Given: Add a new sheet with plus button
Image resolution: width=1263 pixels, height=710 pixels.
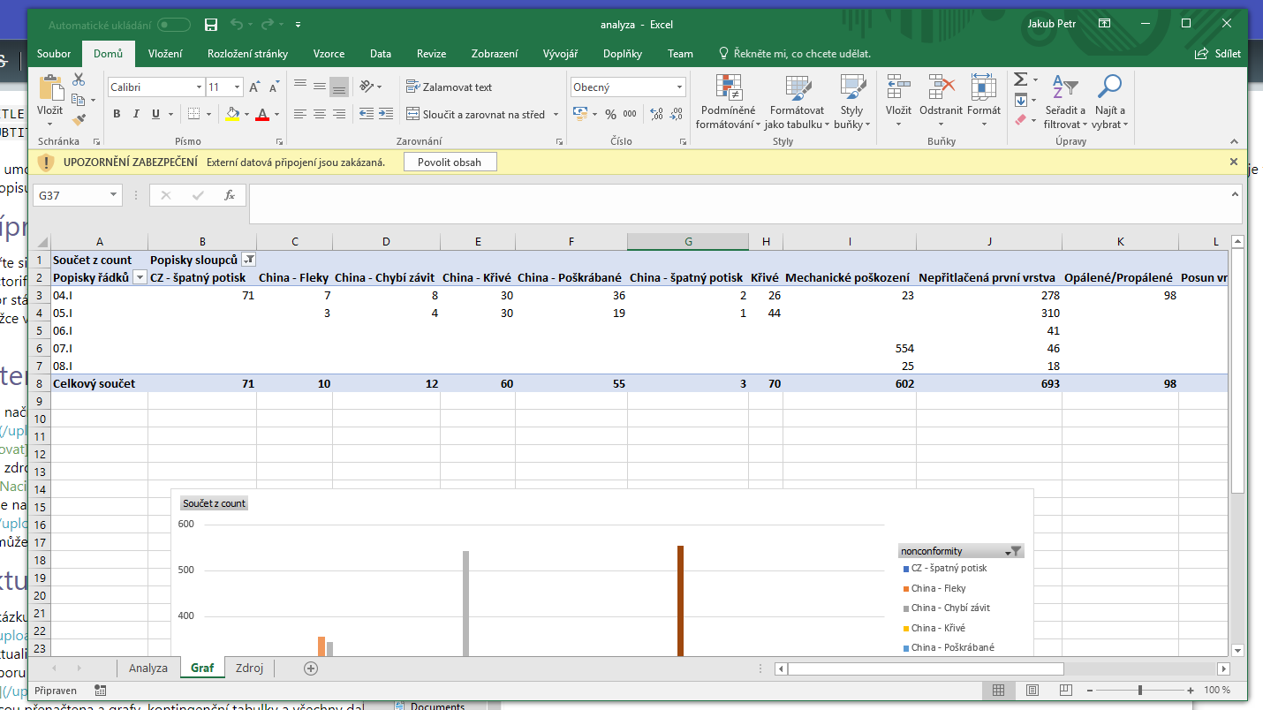Looking at the screenshot, I should [x=310, y=668].
